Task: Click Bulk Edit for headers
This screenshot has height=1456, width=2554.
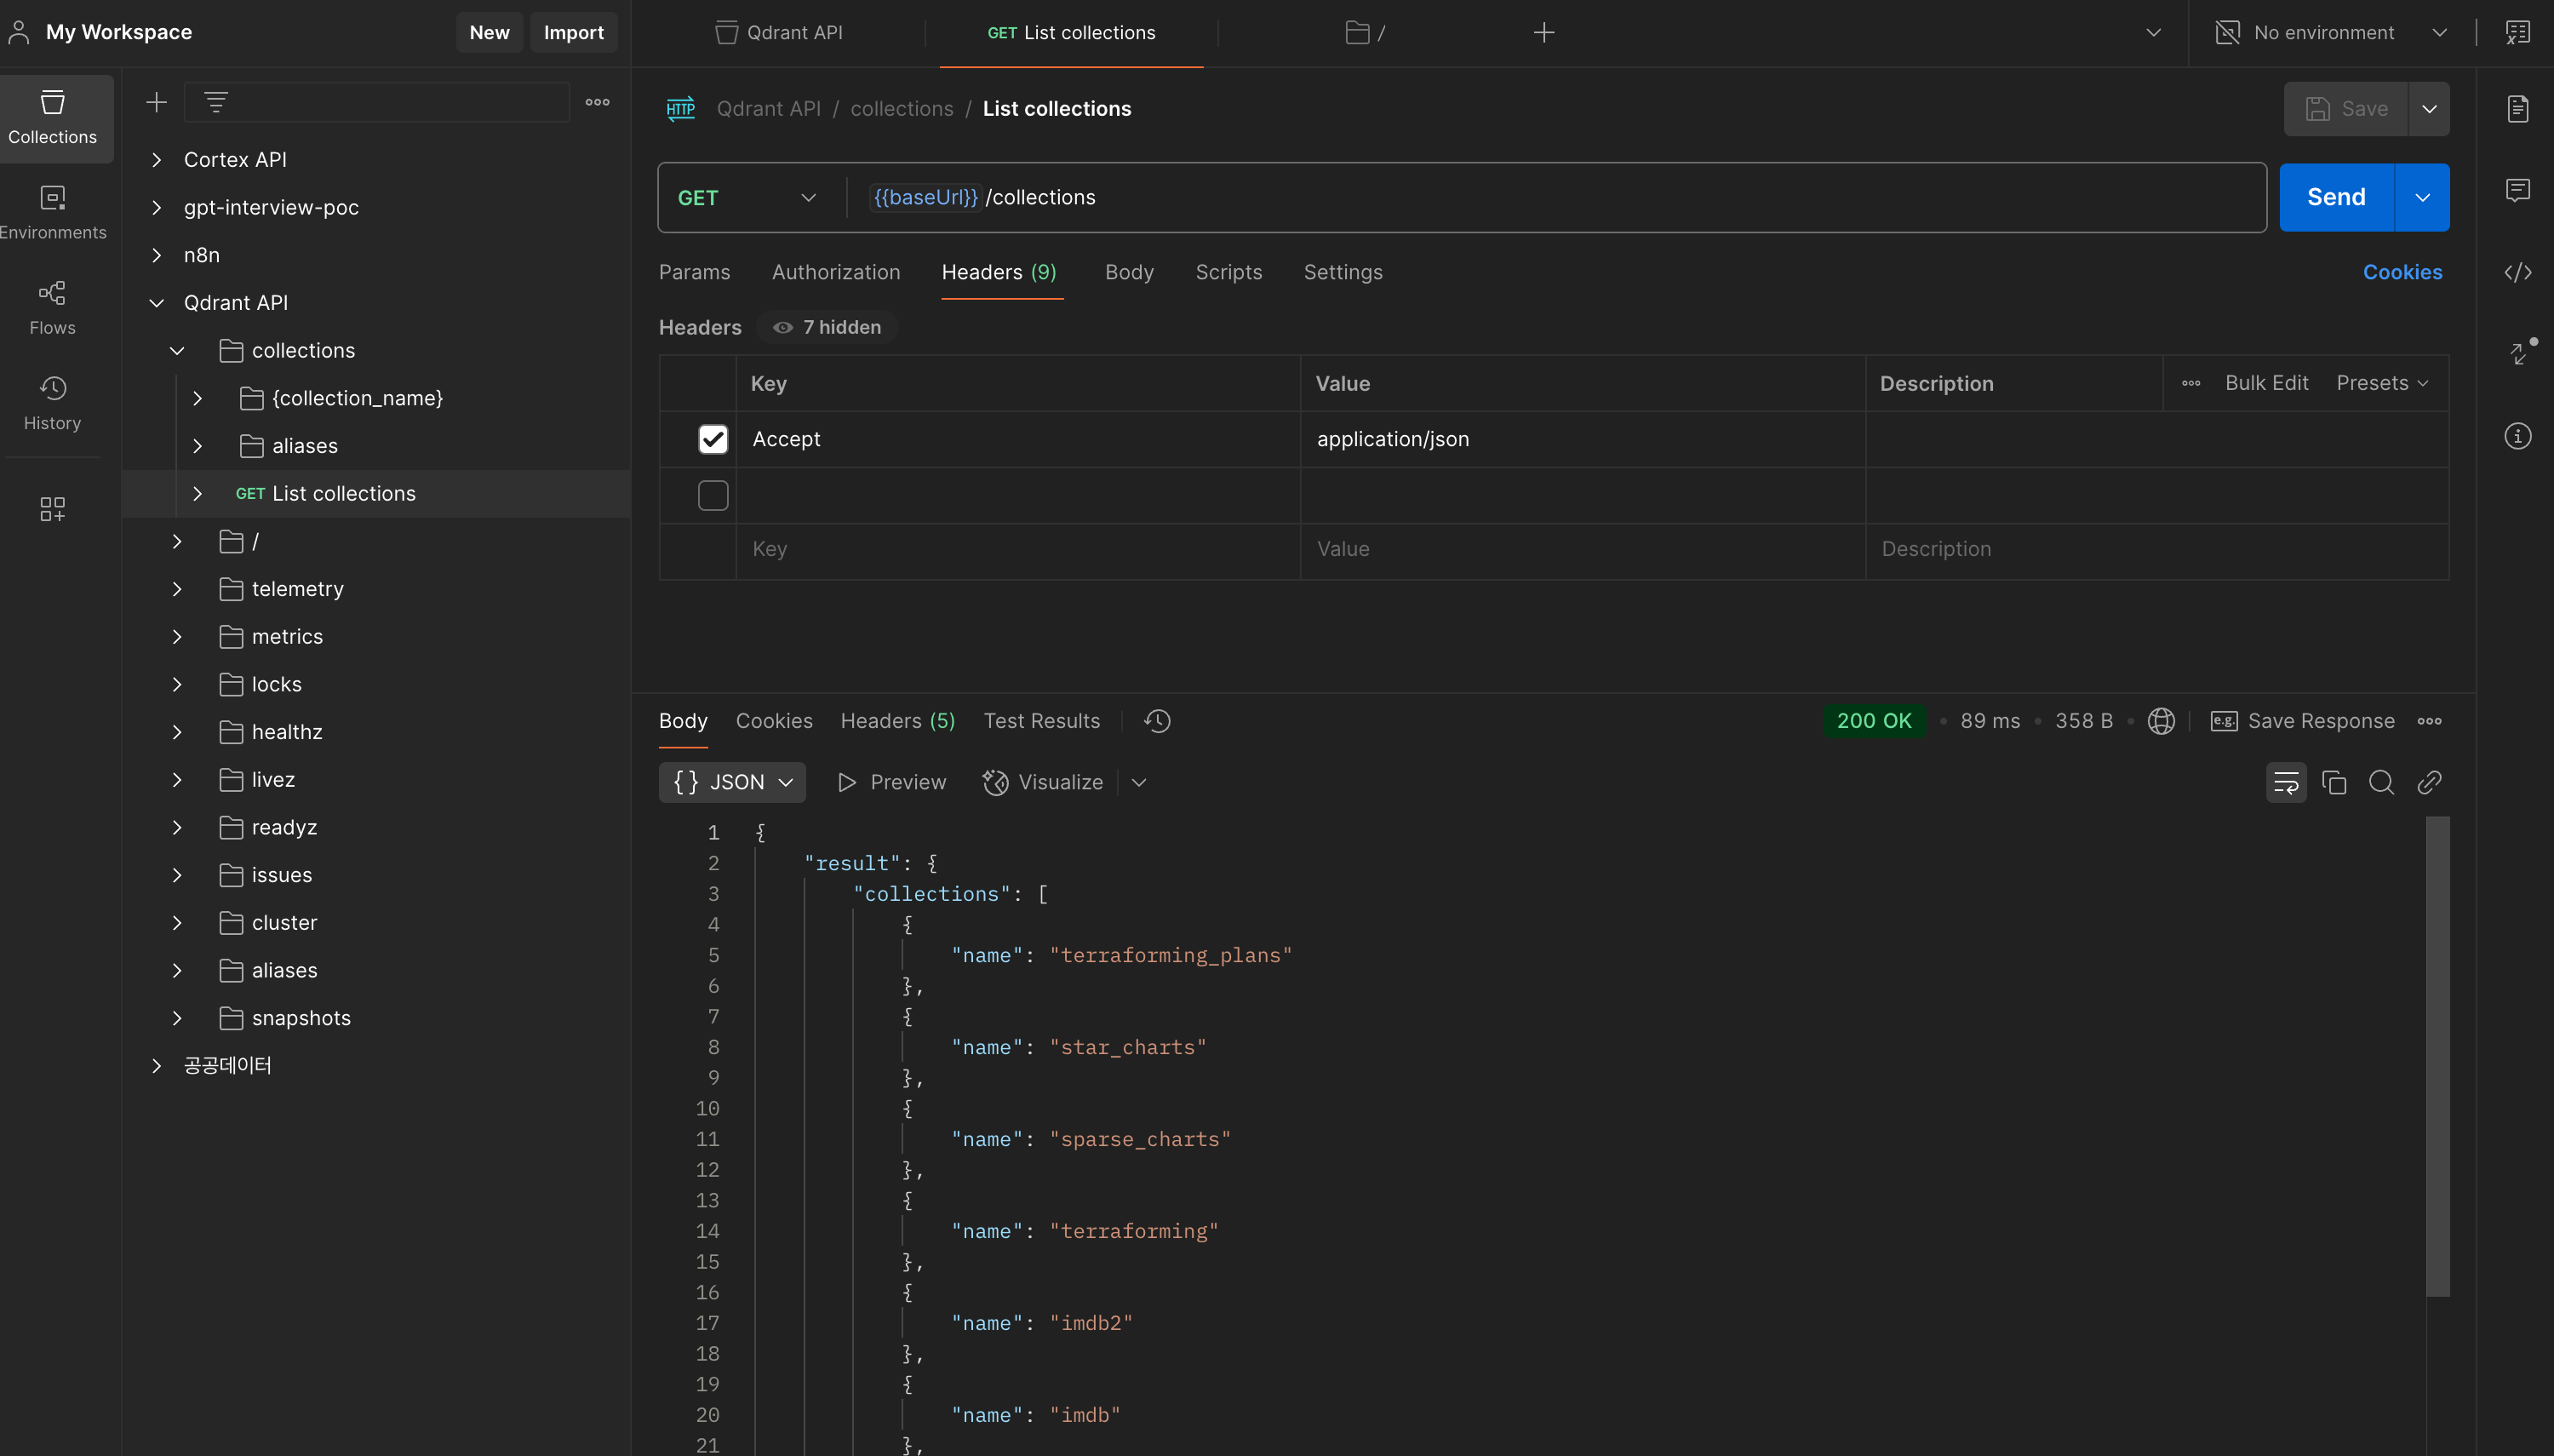Action: (2267, 384)
